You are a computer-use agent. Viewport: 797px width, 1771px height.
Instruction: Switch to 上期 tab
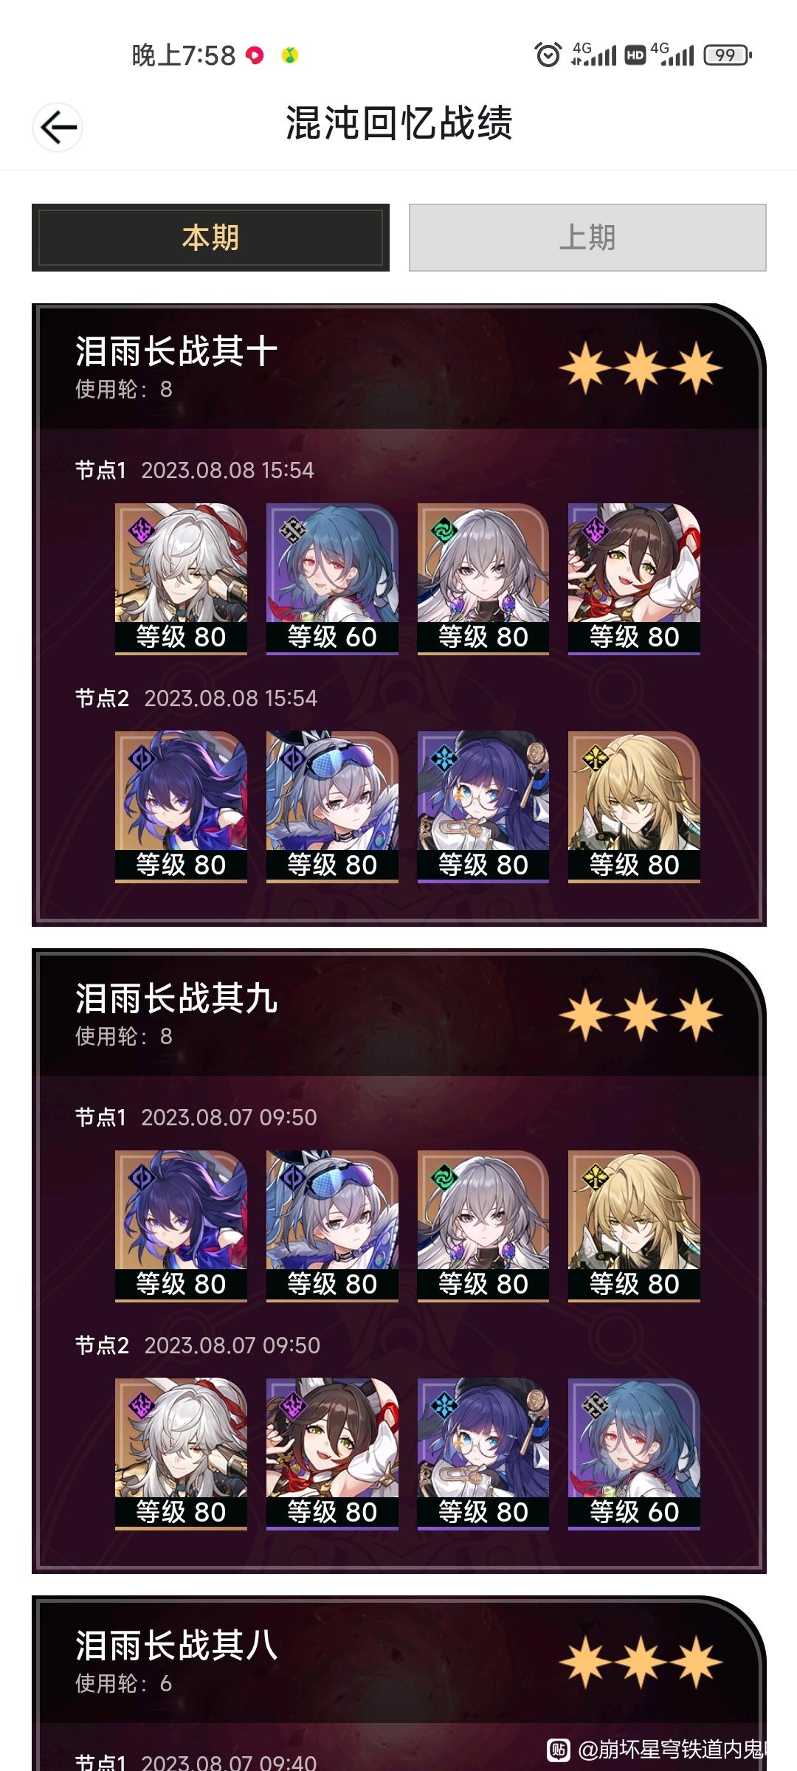pos(587,238)
